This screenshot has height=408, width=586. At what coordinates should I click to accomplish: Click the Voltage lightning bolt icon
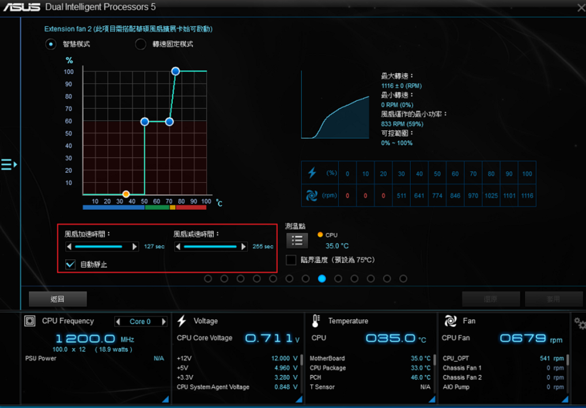click(182, 321)
